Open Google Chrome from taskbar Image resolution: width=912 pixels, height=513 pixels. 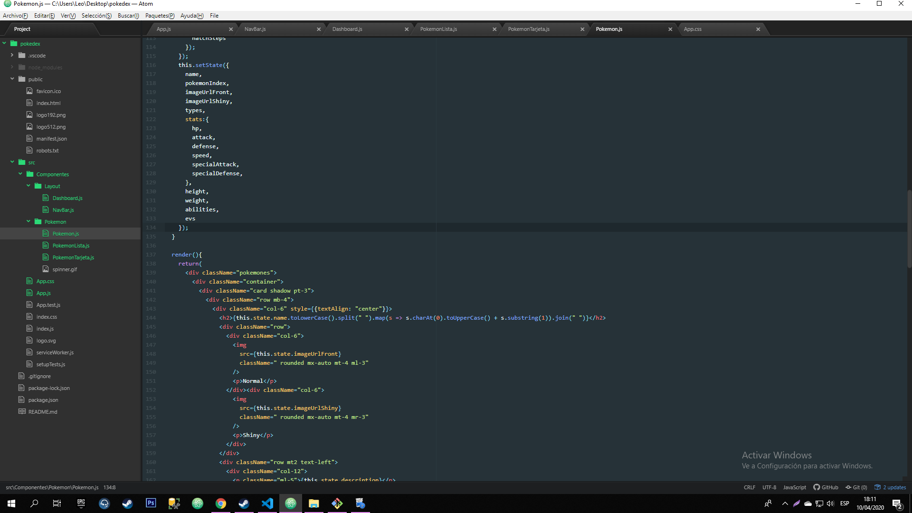pos(221,503)
